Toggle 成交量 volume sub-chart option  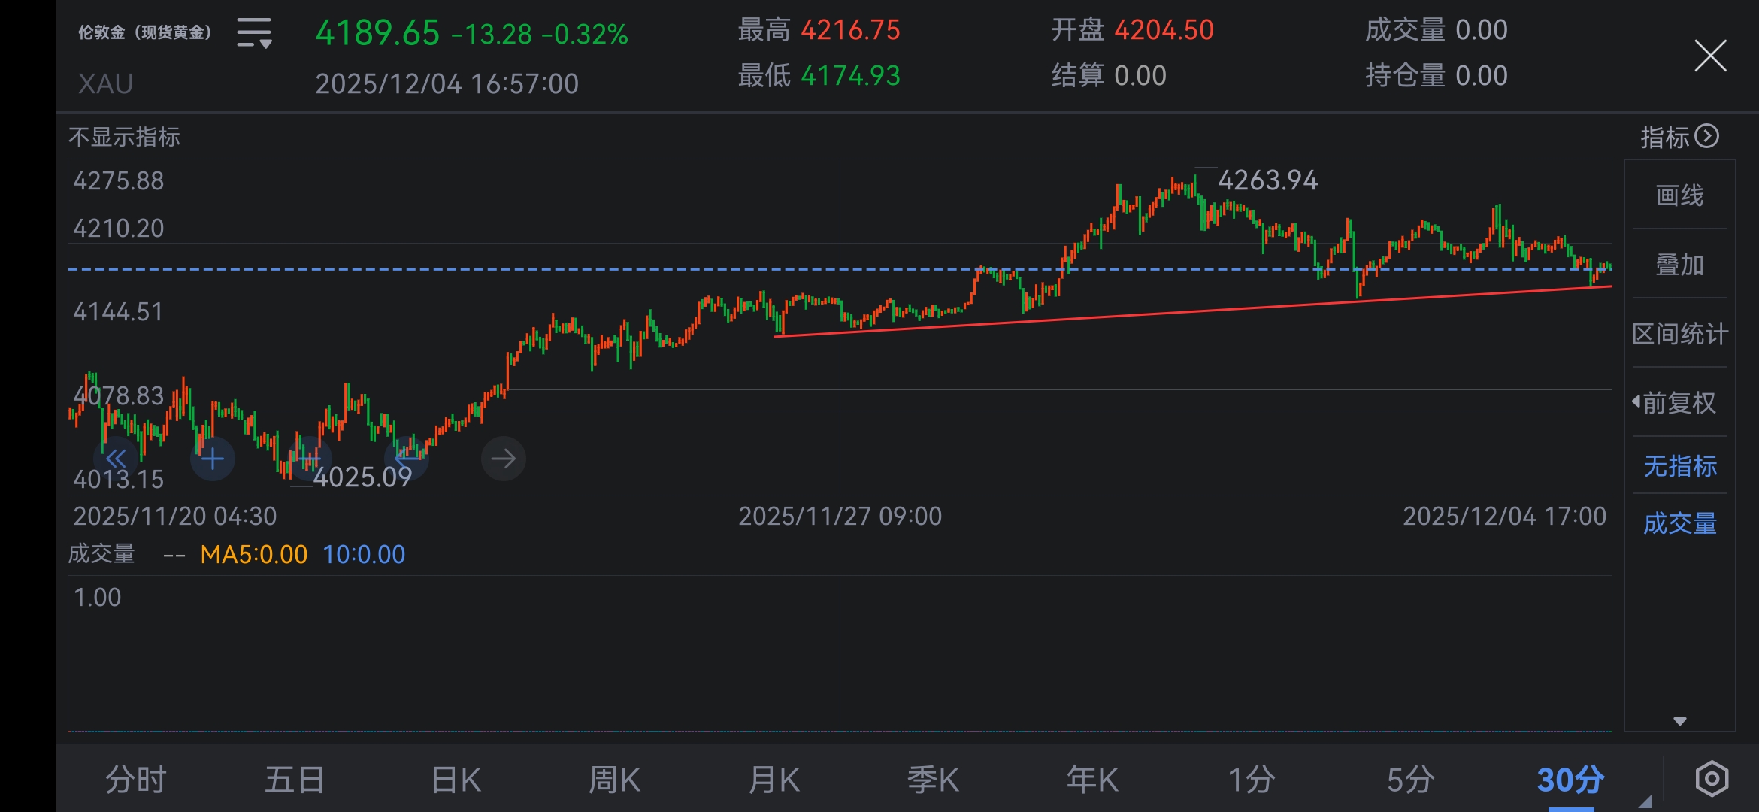pos(1679,523)
